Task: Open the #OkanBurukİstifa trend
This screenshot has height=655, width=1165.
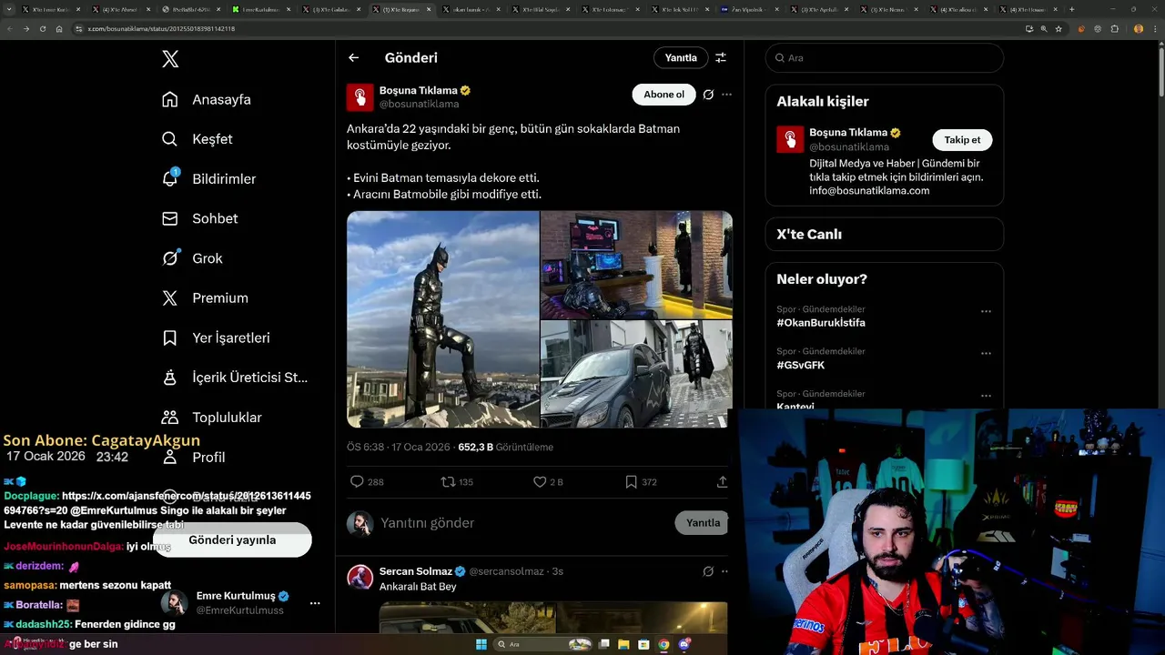Action: (821, 323)
